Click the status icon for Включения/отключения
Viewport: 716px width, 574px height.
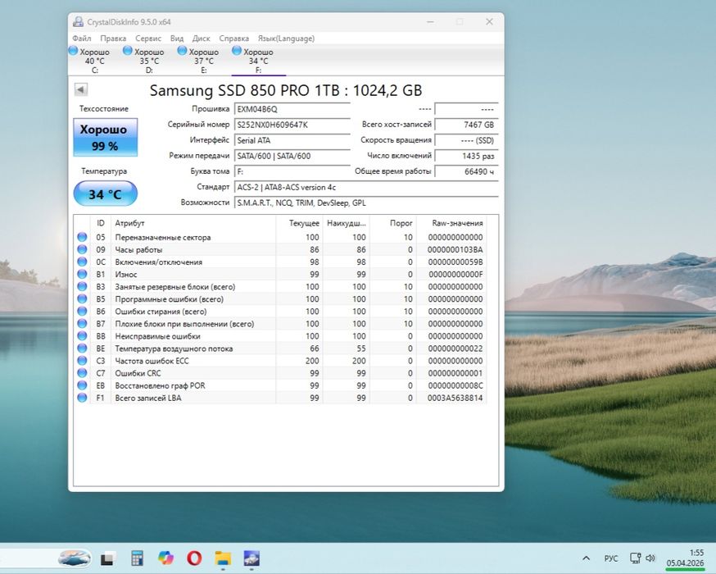click(x=82, y=262)
